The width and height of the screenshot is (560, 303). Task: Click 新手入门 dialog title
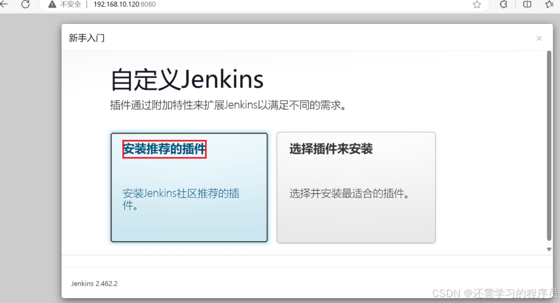(x=86, y=38)
